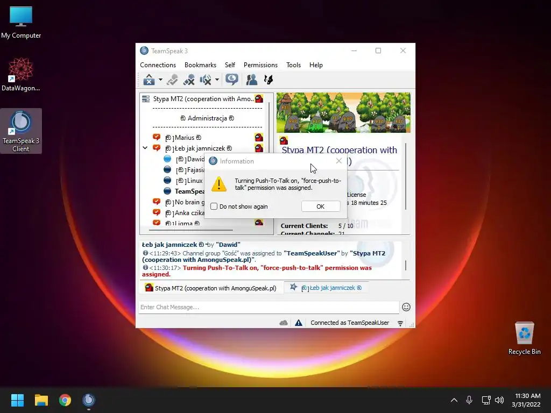This screenshot has height=413, width=551.
Task: Click in the Enter Chat Message field
Action: point(269,307)
